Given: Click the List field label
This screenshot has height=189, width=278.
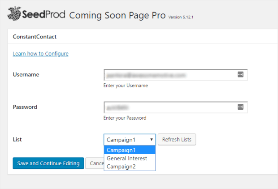Looking at the screenshot, I should 17,140.
